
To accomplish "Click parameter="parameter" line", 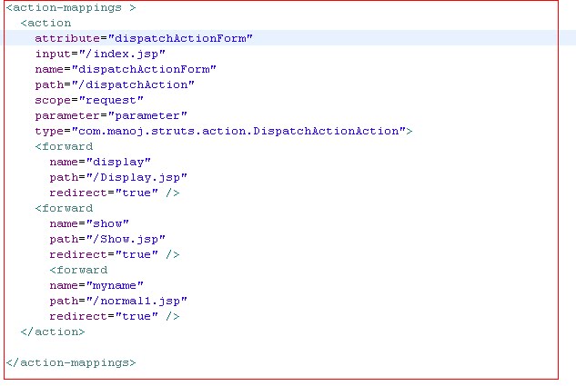I will tap(111, 116).
